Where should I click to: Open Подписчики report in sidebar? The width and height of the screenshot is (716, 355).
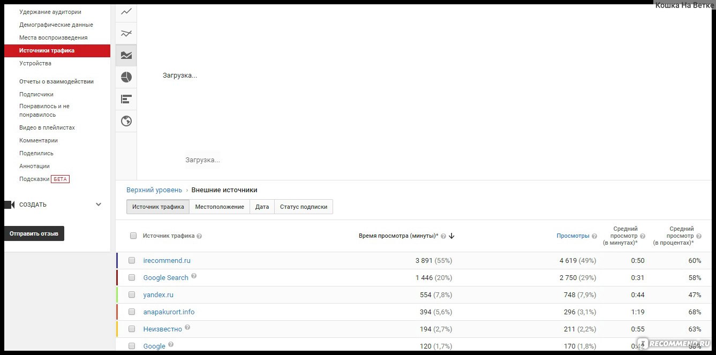click(36, 94)
